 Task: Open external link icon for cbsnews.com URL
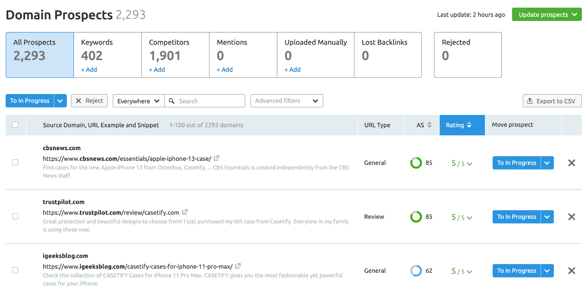(216, 158)
